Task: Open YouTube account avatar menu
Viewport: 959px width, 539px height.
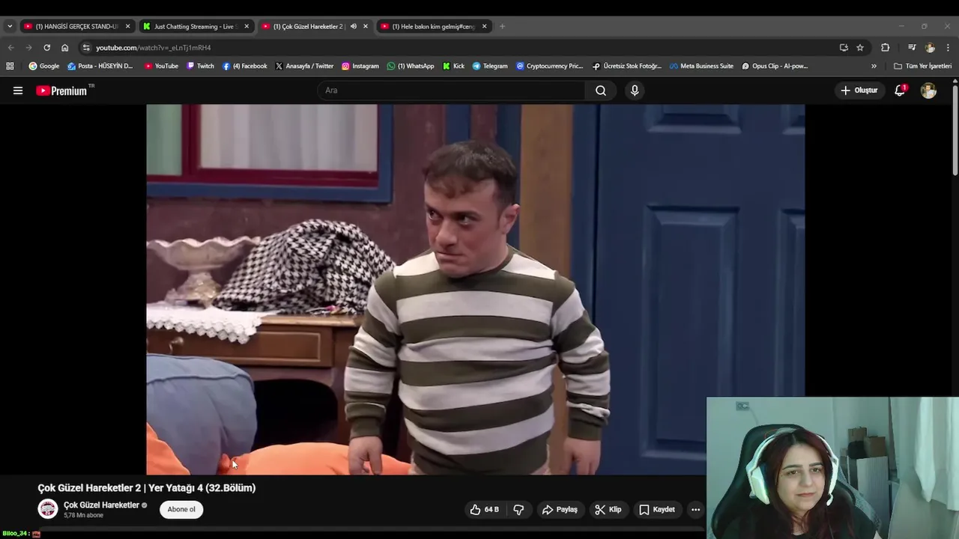Action: 928,91
